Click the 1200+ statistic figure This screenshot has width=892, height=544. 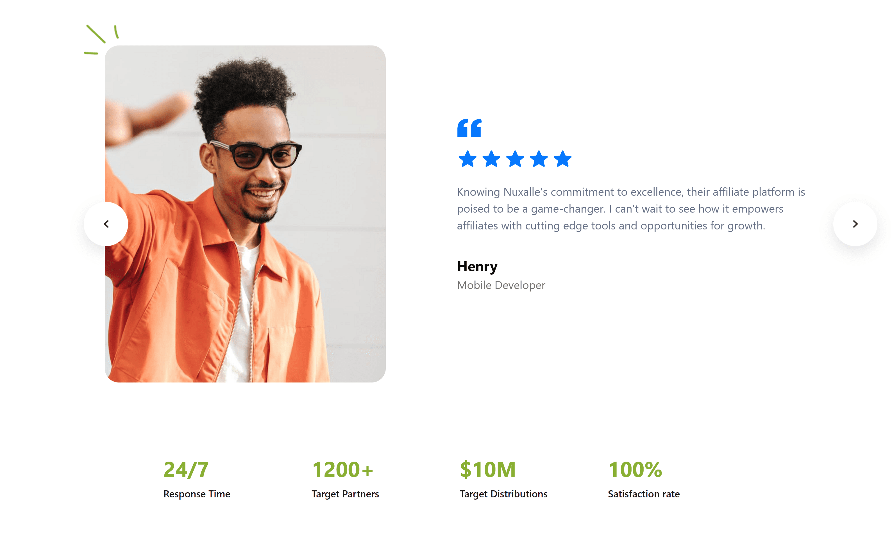(342, 470)
